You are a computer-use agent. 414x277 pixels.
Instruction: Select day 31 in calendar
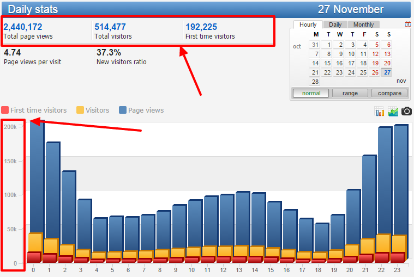click(x=315, y=45)
